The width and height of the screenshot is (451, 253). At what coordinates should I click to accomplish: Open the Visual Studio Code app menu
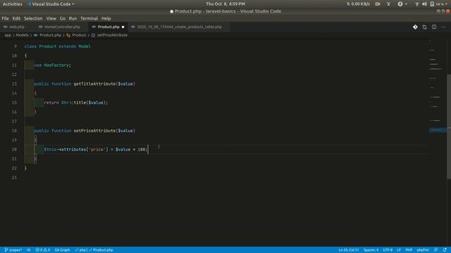50,4
